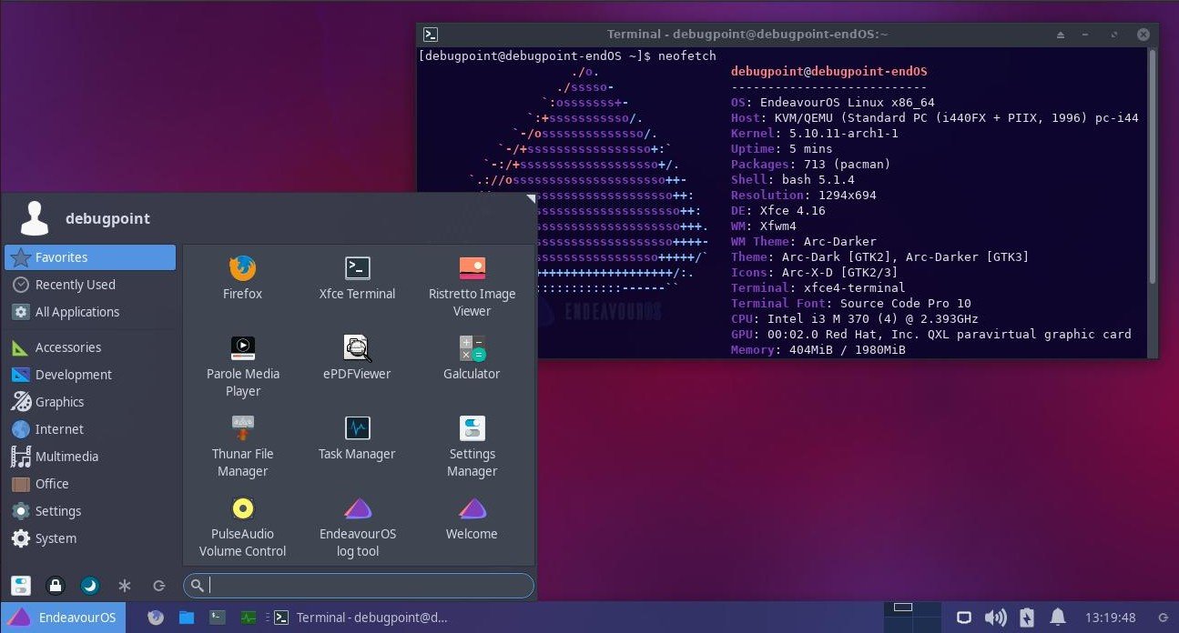Click the 'Memory: 404MiB / 1980MiB' line
The image size is (1179, 633).
tap(818, 349)
